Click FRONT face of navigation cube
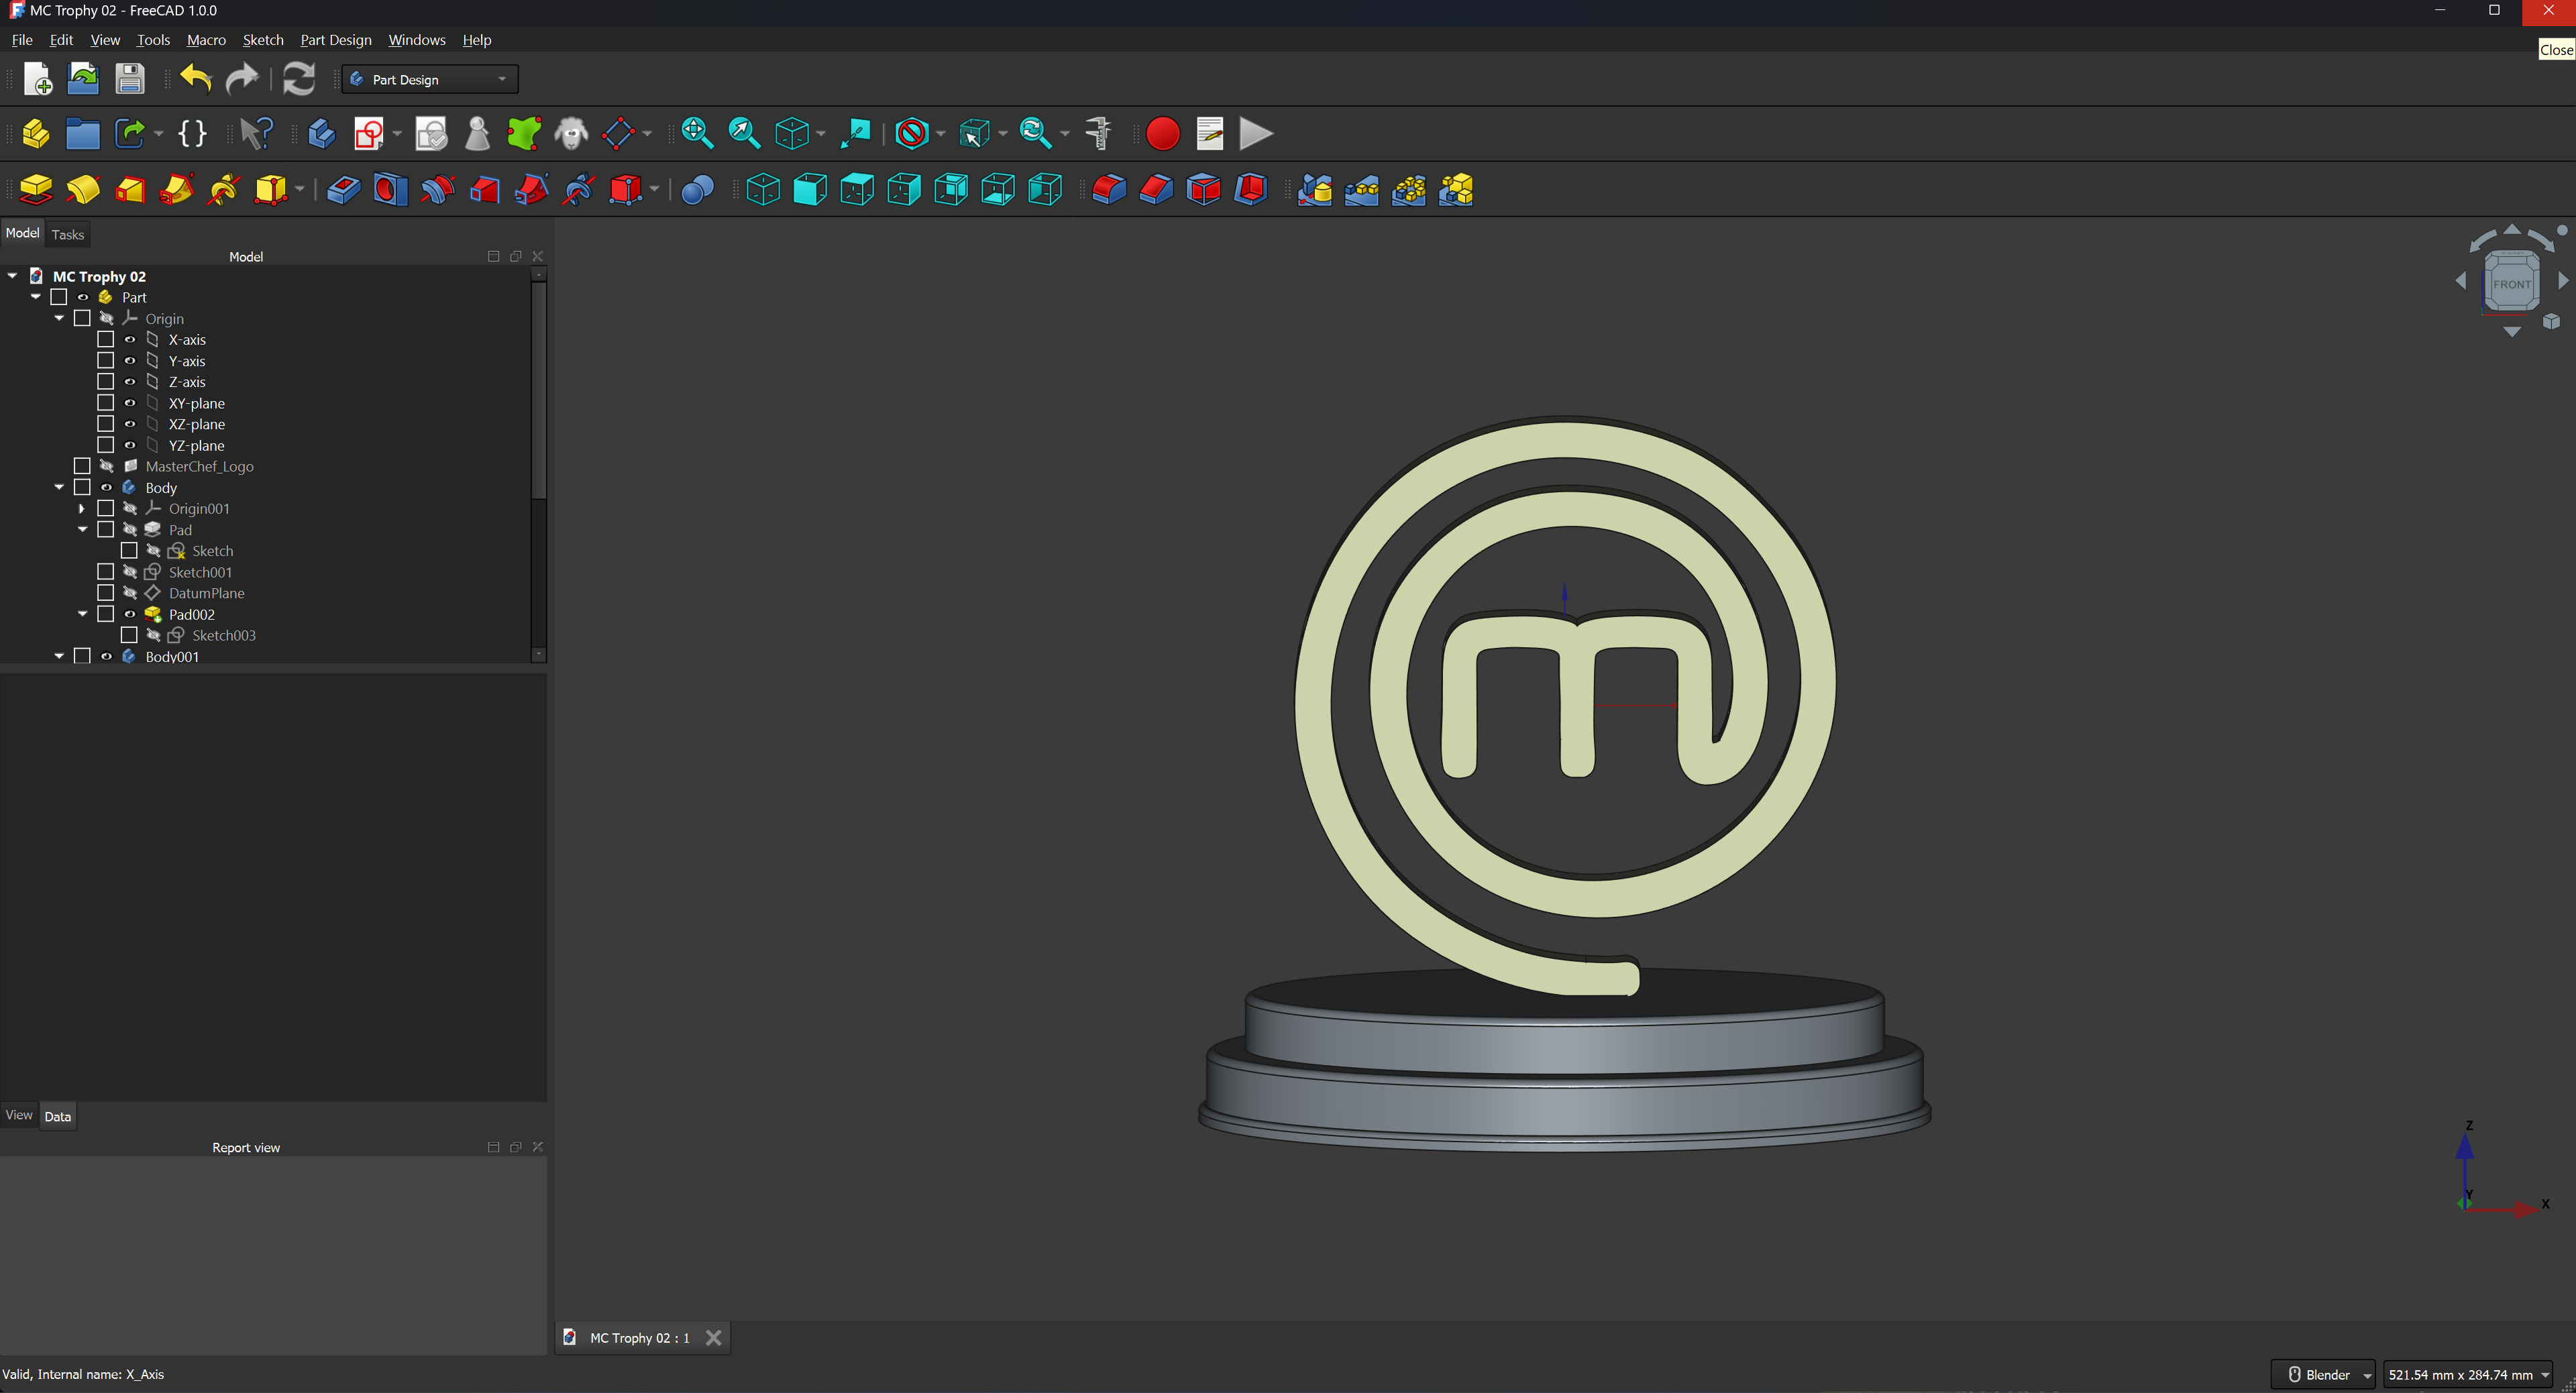The width and height of the screenshot is (2576, 1393). point(2511,284)
